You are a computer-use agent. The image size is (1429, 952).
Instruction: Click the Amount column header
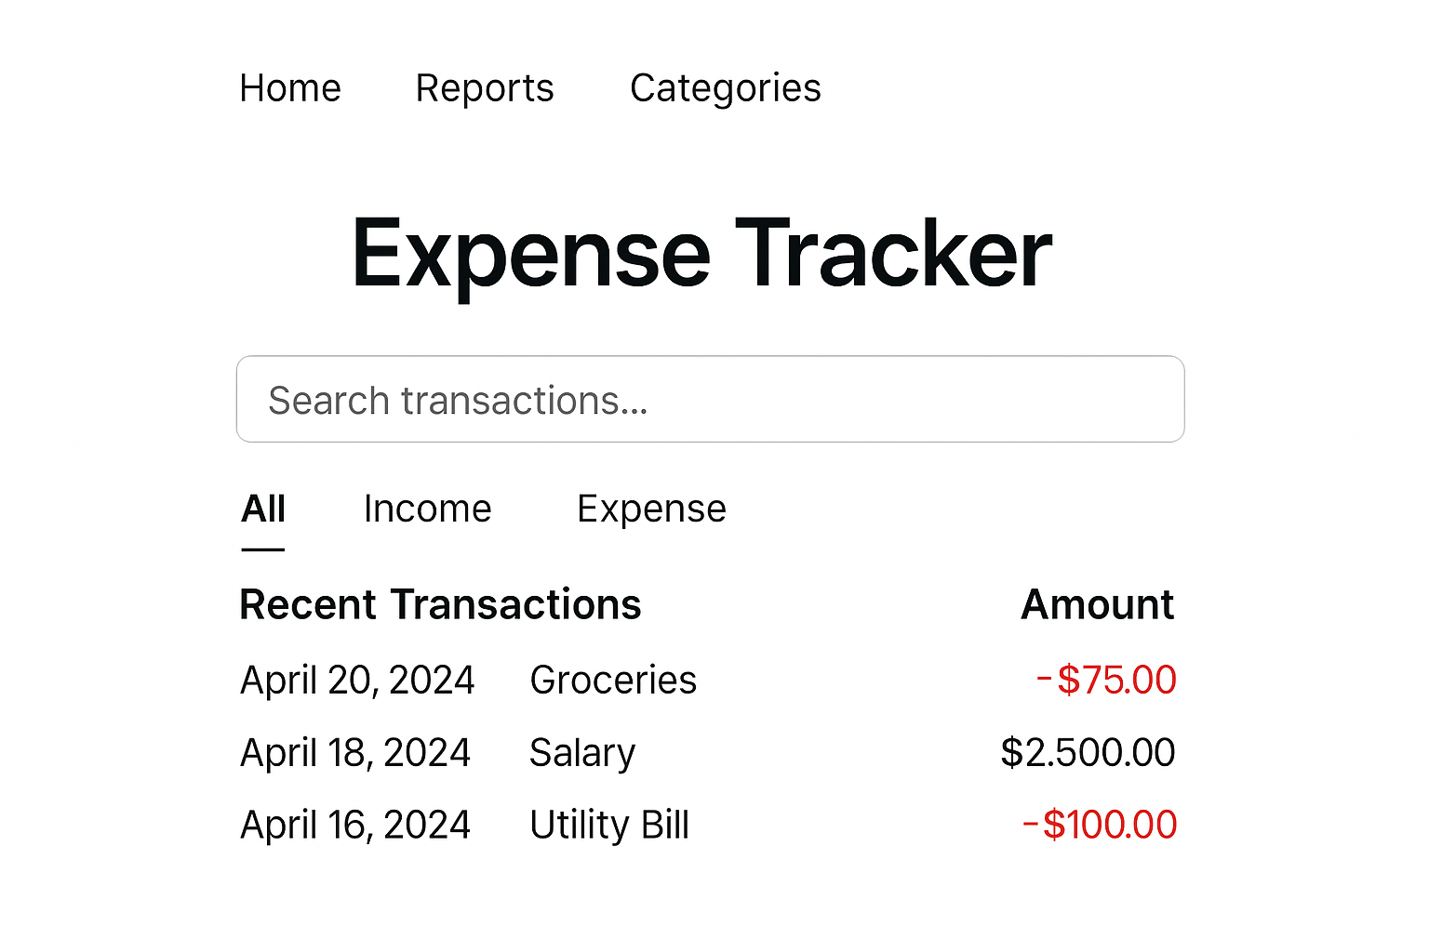1097,604
